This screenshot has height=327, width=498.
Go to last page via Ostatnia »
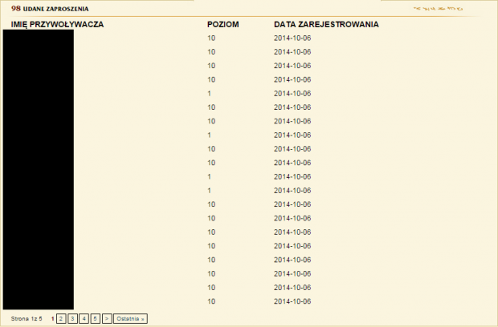point(131,319)
